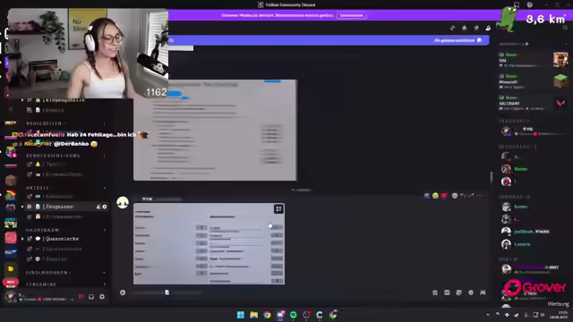Select the [Zeugnisse channel

(x=65, y=207)
